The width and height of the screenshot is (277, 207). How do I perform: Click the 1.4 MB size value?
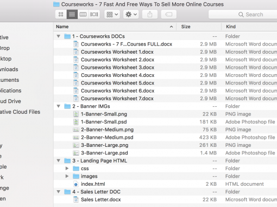click(x=208, y=153)
